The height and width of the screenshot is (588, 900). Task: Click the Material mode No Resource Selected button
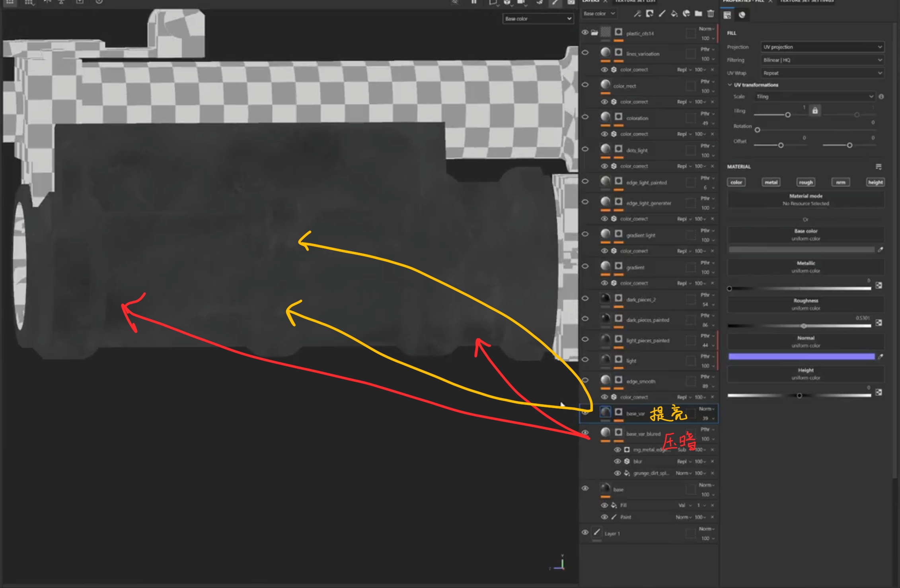click(806, 200)
